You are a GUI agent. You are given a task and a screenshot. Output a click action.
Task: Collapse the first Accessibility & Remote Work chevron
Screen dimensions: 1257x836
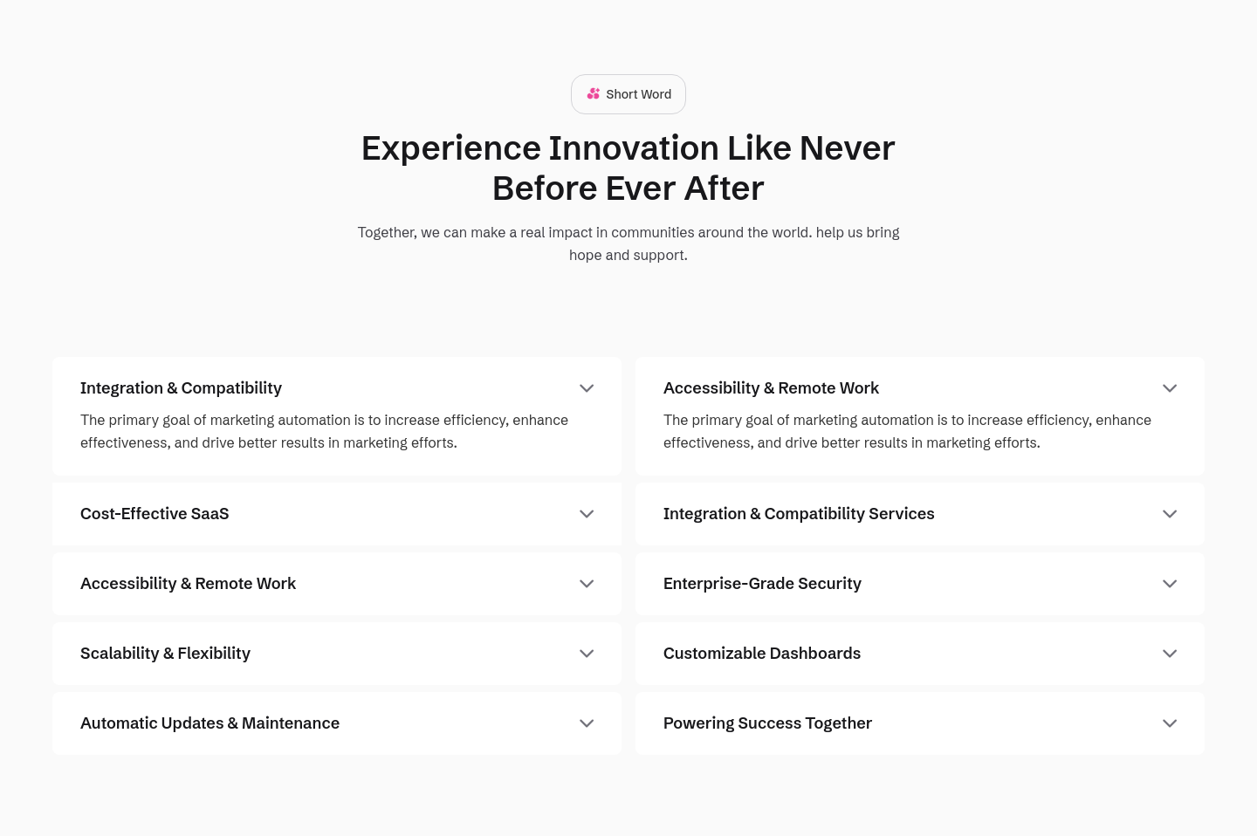1170,388
